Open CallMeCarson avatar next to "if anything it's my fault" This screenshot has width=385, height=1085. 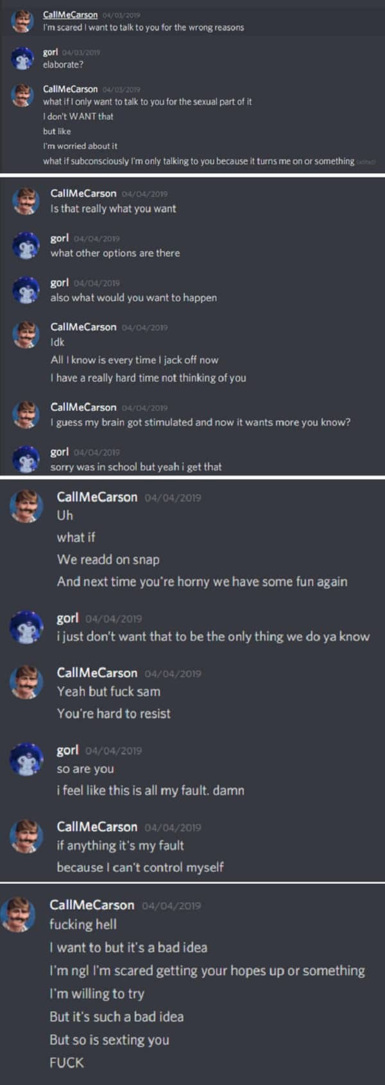click(26, 837)
